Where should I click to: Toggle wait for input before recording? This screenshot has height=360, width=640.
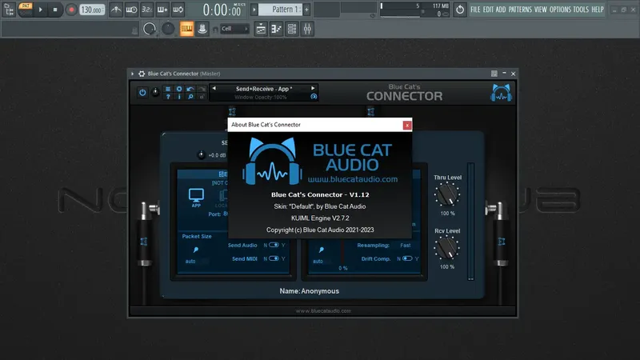pos(131,10)
